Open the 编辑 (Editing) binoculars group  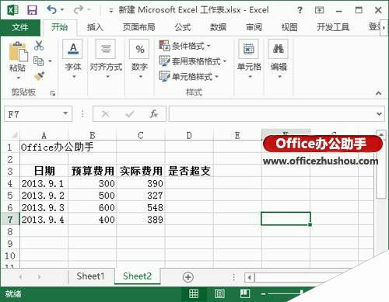(x=279, y=60)
